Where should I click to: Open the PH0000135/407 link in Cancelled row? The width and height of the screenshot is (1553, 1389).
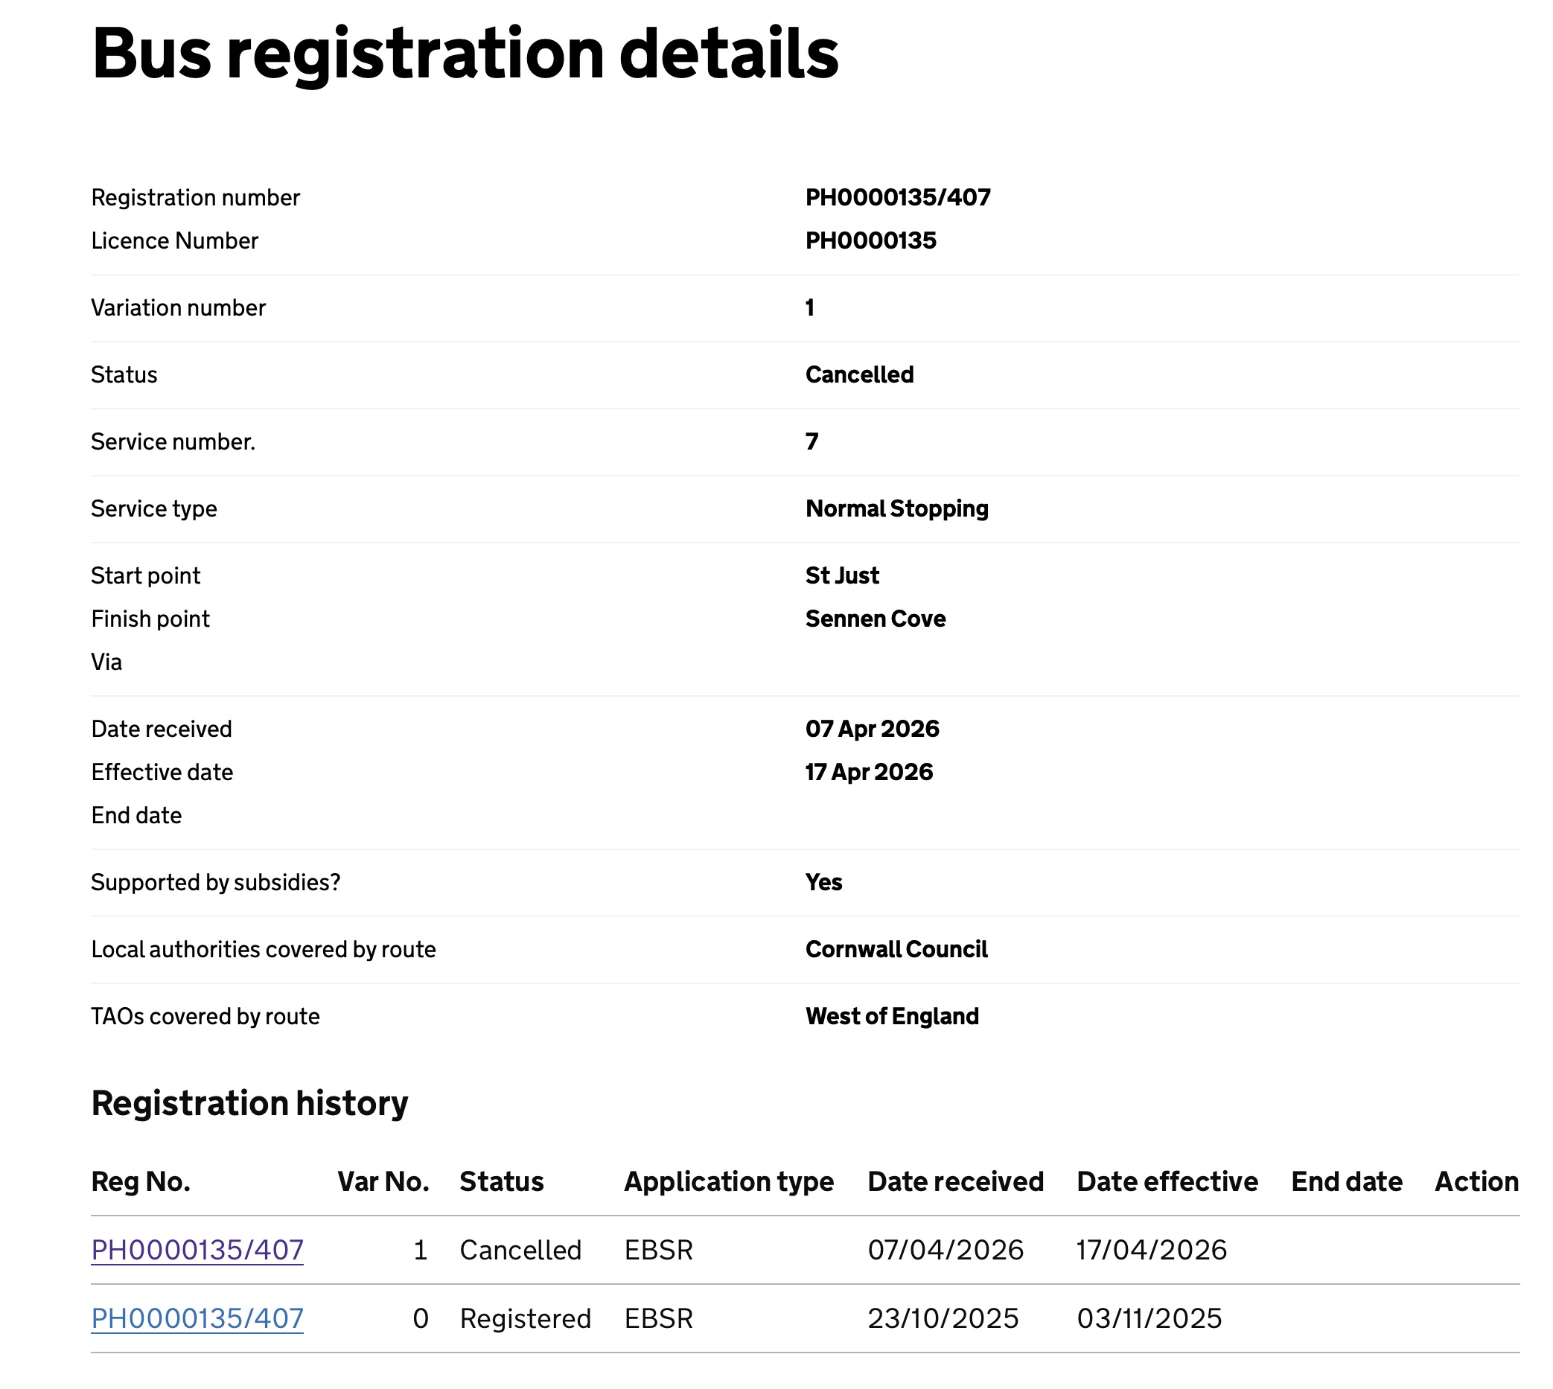(197, 1250)
